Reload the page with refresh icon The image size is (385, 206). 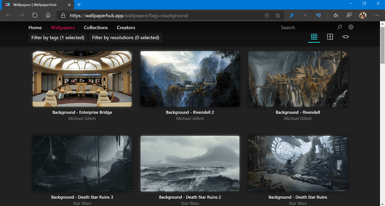[x=35, y=15]
